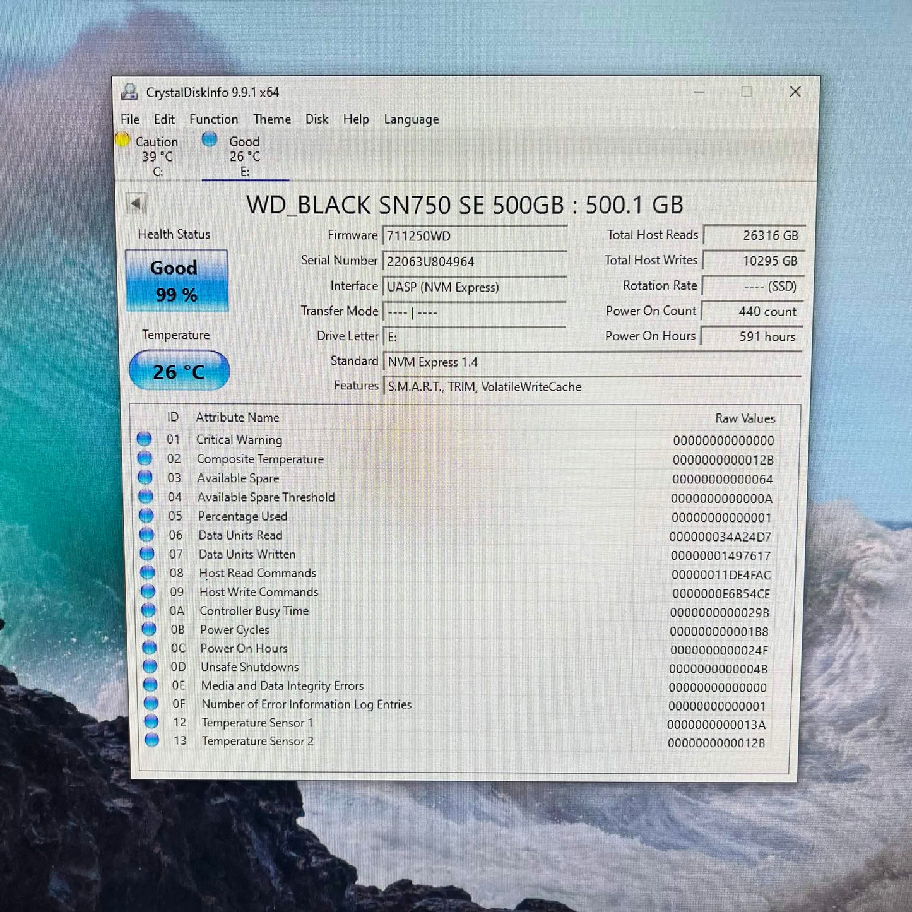The height and width of the screenshot is (912, 912).
Task: Select the Data Units Written attribute name
Action: click(x=247, y=554)
